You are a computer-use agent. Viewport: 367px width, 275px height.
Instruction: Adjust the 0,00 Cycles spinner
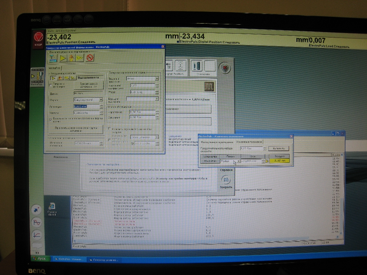pos(157,143)
